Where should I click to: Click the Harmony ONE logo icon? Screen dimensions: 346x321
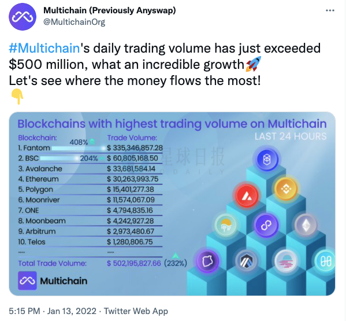[325, 261]
